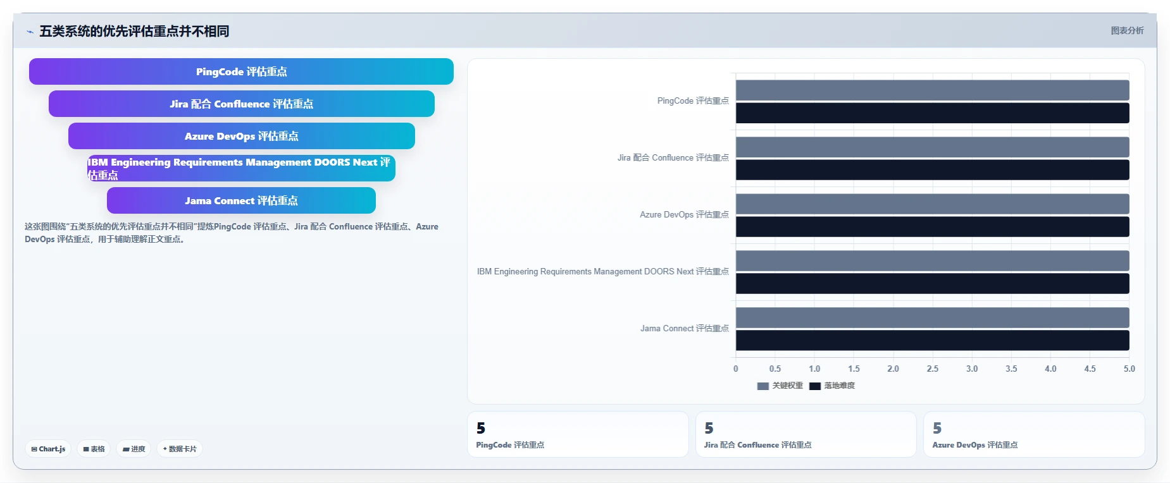Click the Jama Connect 评估重点 y-axis label

[684, 328]
